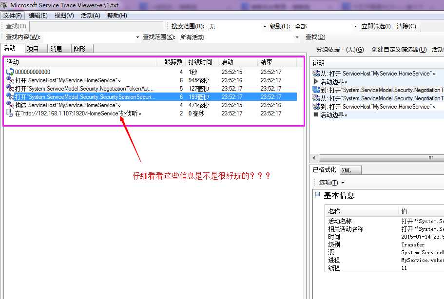
Task: Open the 活动(A) menu
Action: [90, 16]
